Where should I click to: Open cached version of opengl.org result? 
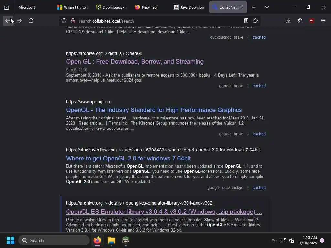[259, 134]
